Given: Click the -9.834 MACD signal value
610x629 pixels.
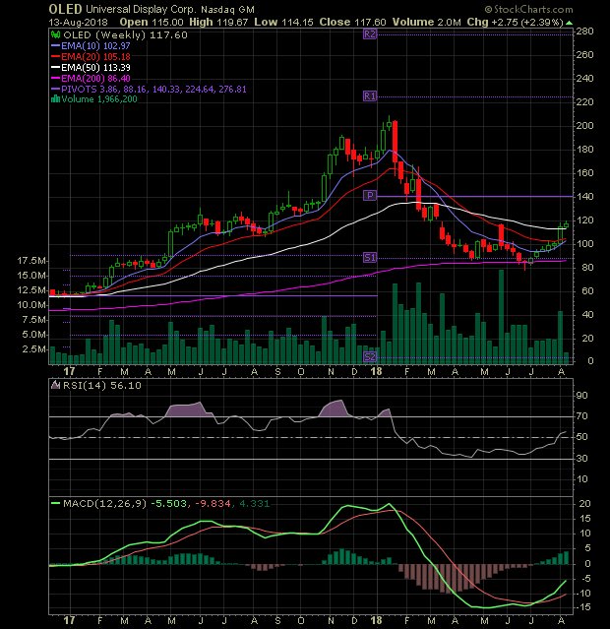Looking at the screenshot, I should click(x=213, y=503).
